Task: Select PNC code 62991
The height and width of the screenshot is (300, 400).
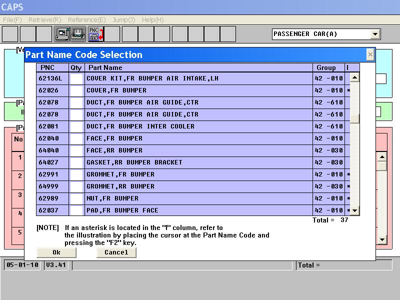Action: (48, 174)
